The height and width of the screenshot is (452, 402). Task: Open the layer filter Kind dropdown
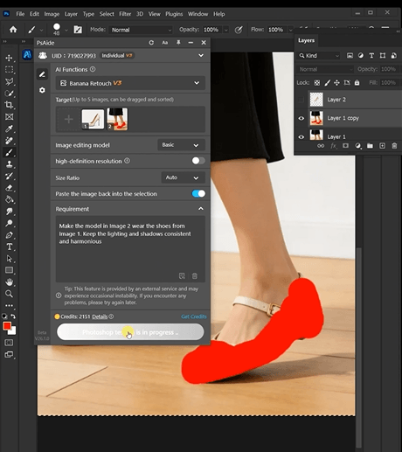[319, 55]
